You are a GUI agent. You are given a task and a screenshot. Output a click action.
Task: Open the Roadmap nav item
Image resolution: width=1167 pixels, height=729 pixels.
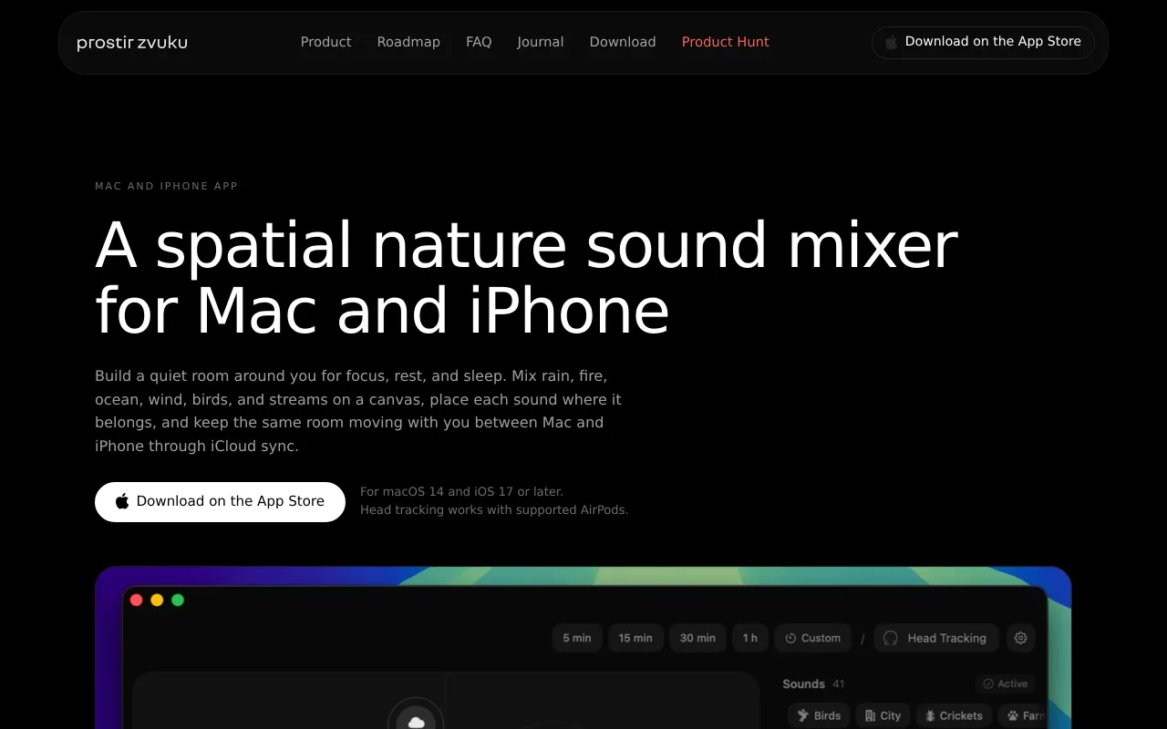408,42
